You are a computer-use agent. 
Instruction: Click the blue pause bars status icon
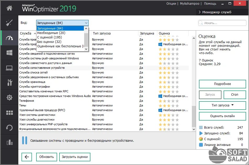coord(24,140)
